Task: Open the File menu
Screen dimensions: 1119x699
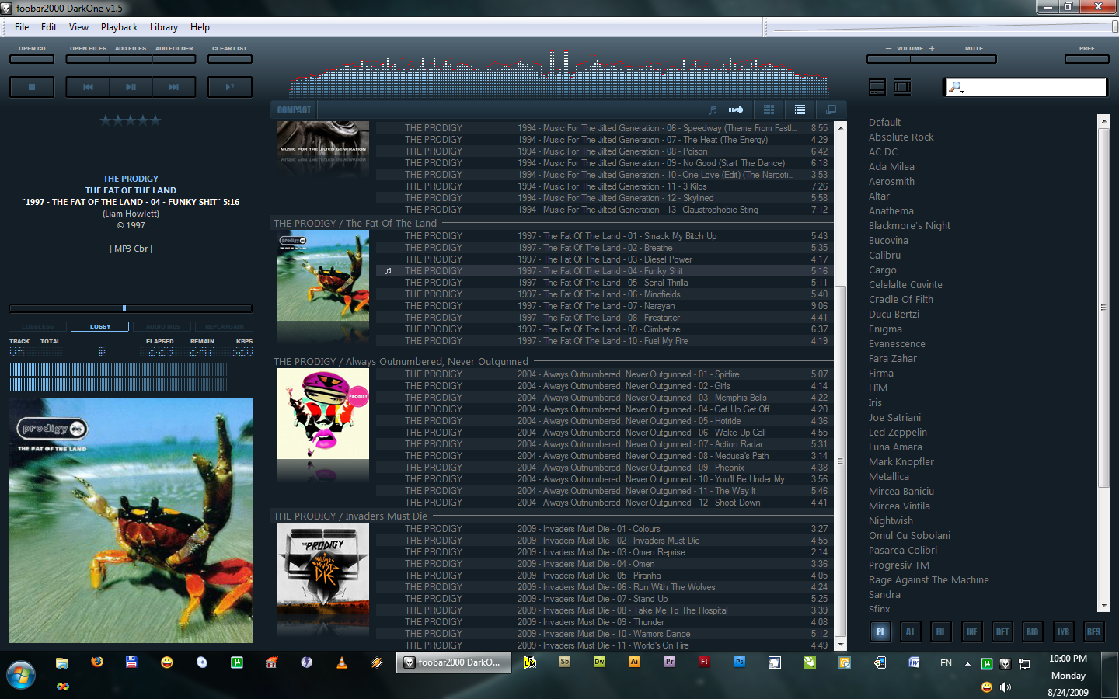Action: point(22,27)
